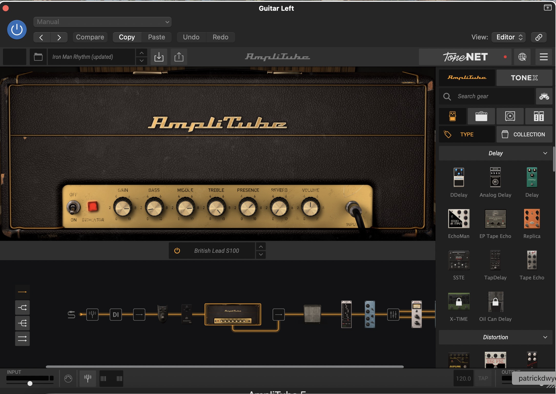Click the amp REVERB knob
Screen dimensions: 556x394
click(280, 207)
